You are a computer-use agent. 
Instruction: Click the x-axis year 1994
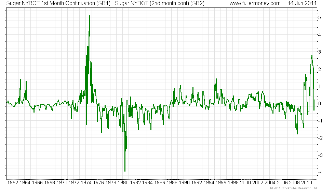click(x=209, y=183)
